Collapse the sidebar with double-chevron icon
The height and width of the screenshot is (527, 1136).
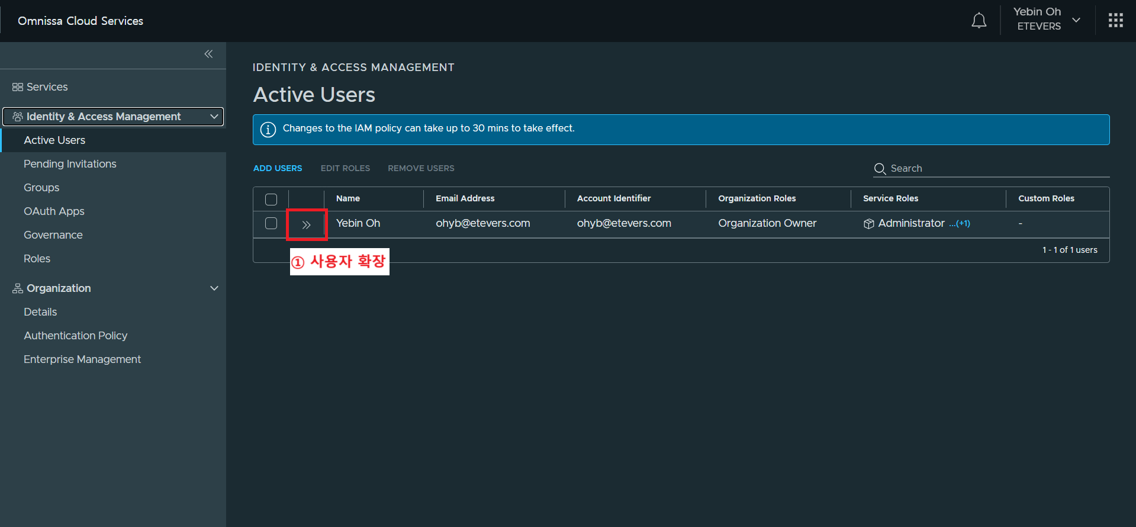[208, 54]
